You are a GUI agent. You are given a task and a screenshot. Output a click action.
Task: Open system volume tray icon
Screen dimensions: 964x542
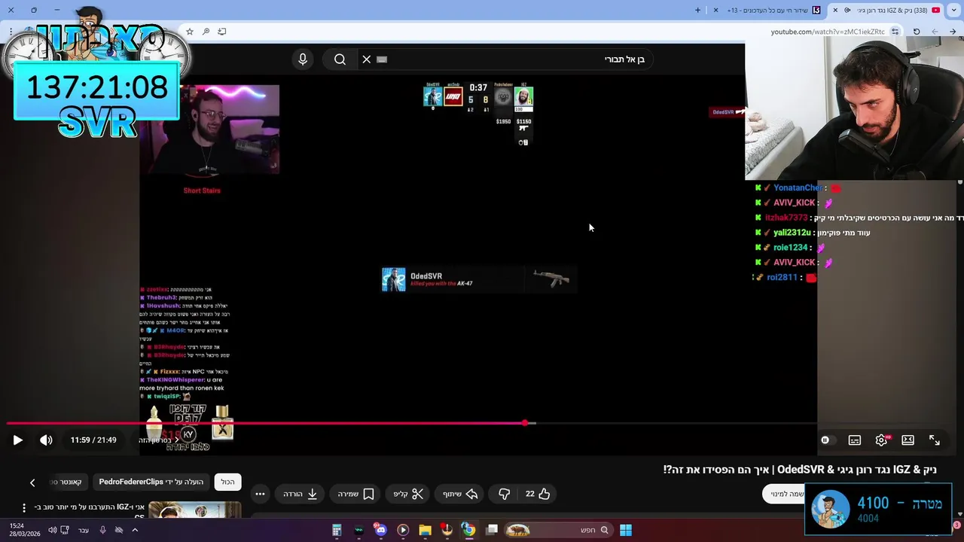(x=53, y=530)
